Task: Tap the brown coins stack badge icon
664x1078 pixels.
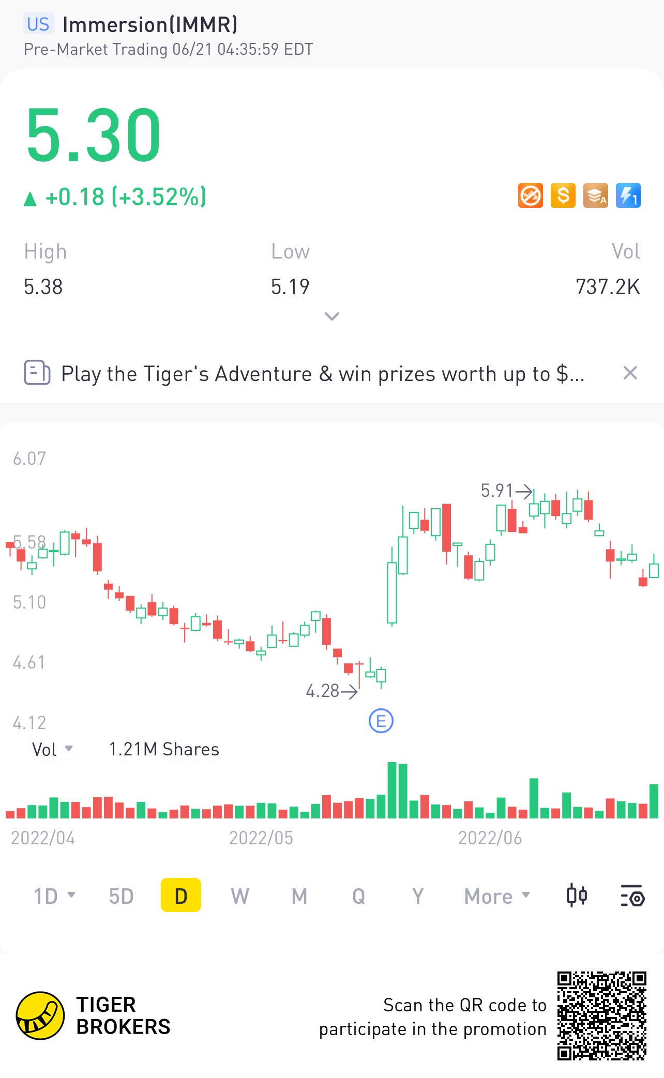Action: click(x=596, y=196)
